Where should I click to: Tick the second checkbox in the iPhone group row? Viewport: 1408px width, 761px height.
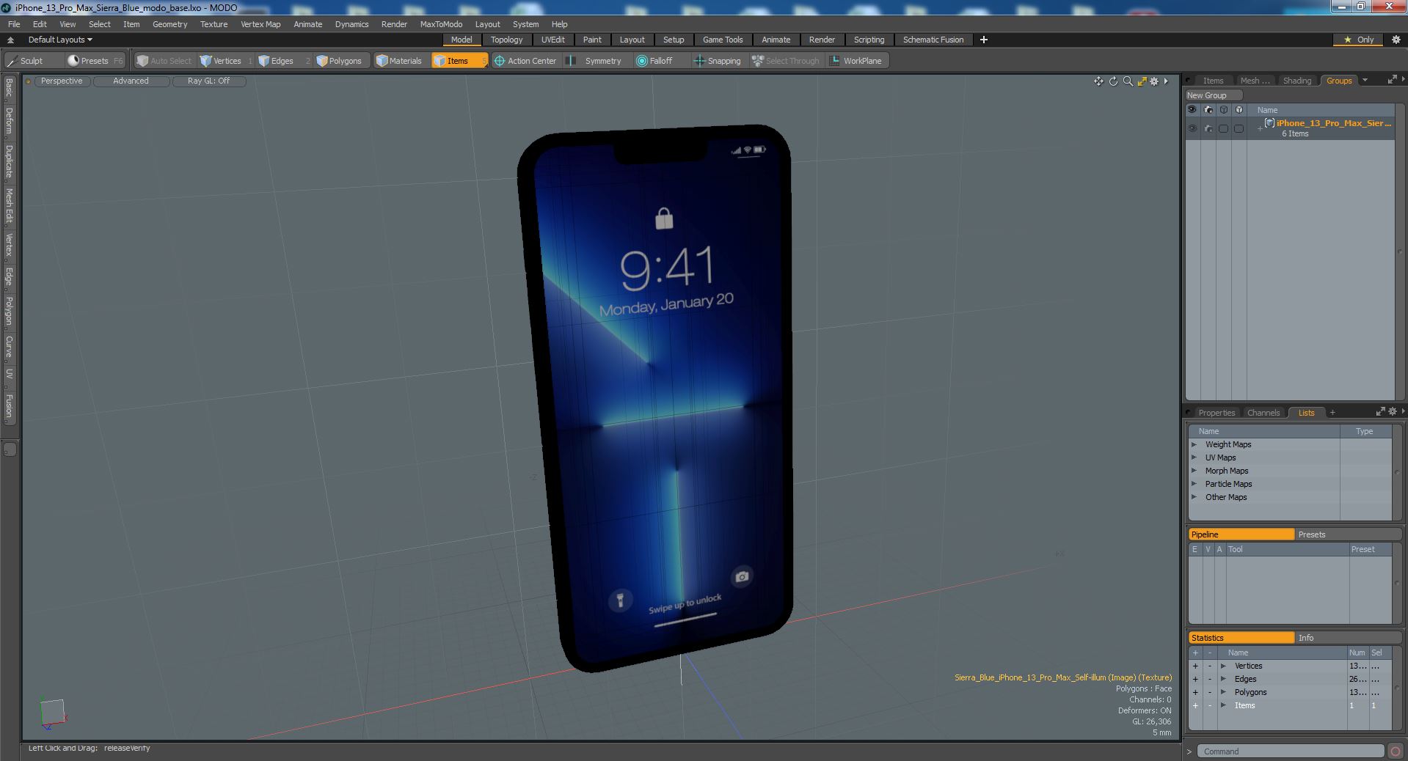click(x=1239, y=128)
